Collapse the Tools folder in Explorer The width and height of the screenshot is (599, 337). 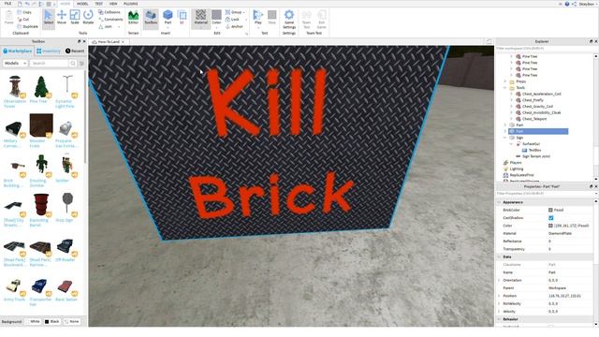(x=505, y=87)
